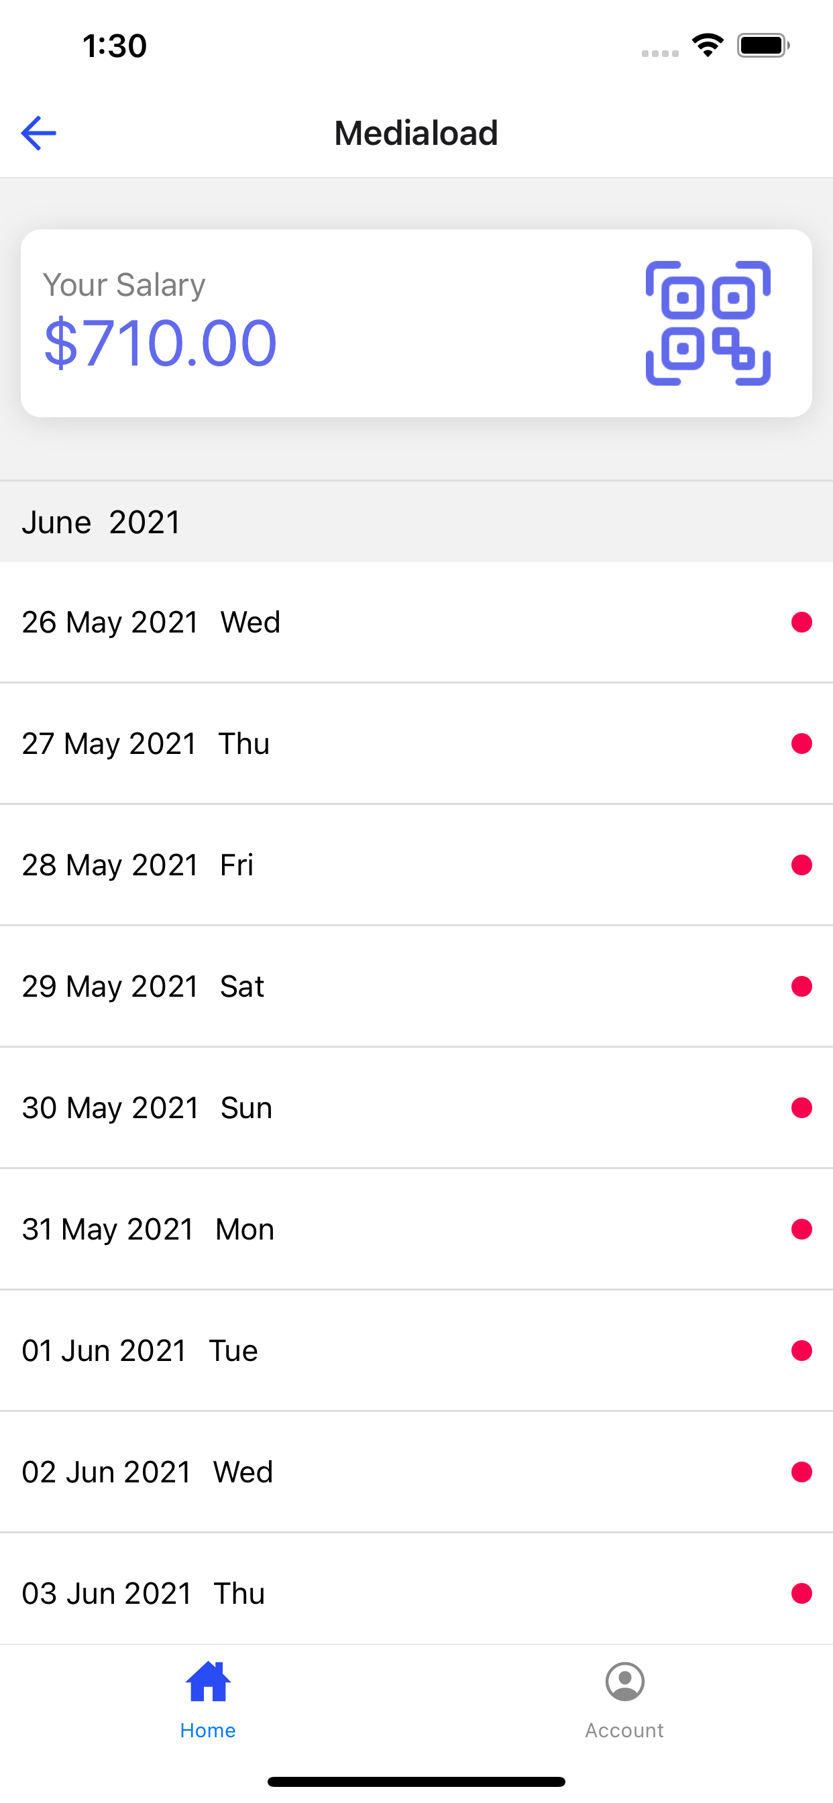This screenshot has width=833, height=1803.
Task: Switch to the Account tab label
Action: click(624, 1730)
